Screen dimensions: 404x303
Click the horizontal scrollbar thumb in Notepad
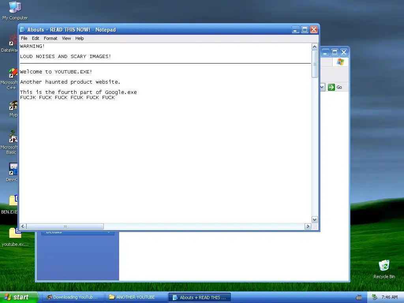[x=65, y=226]
